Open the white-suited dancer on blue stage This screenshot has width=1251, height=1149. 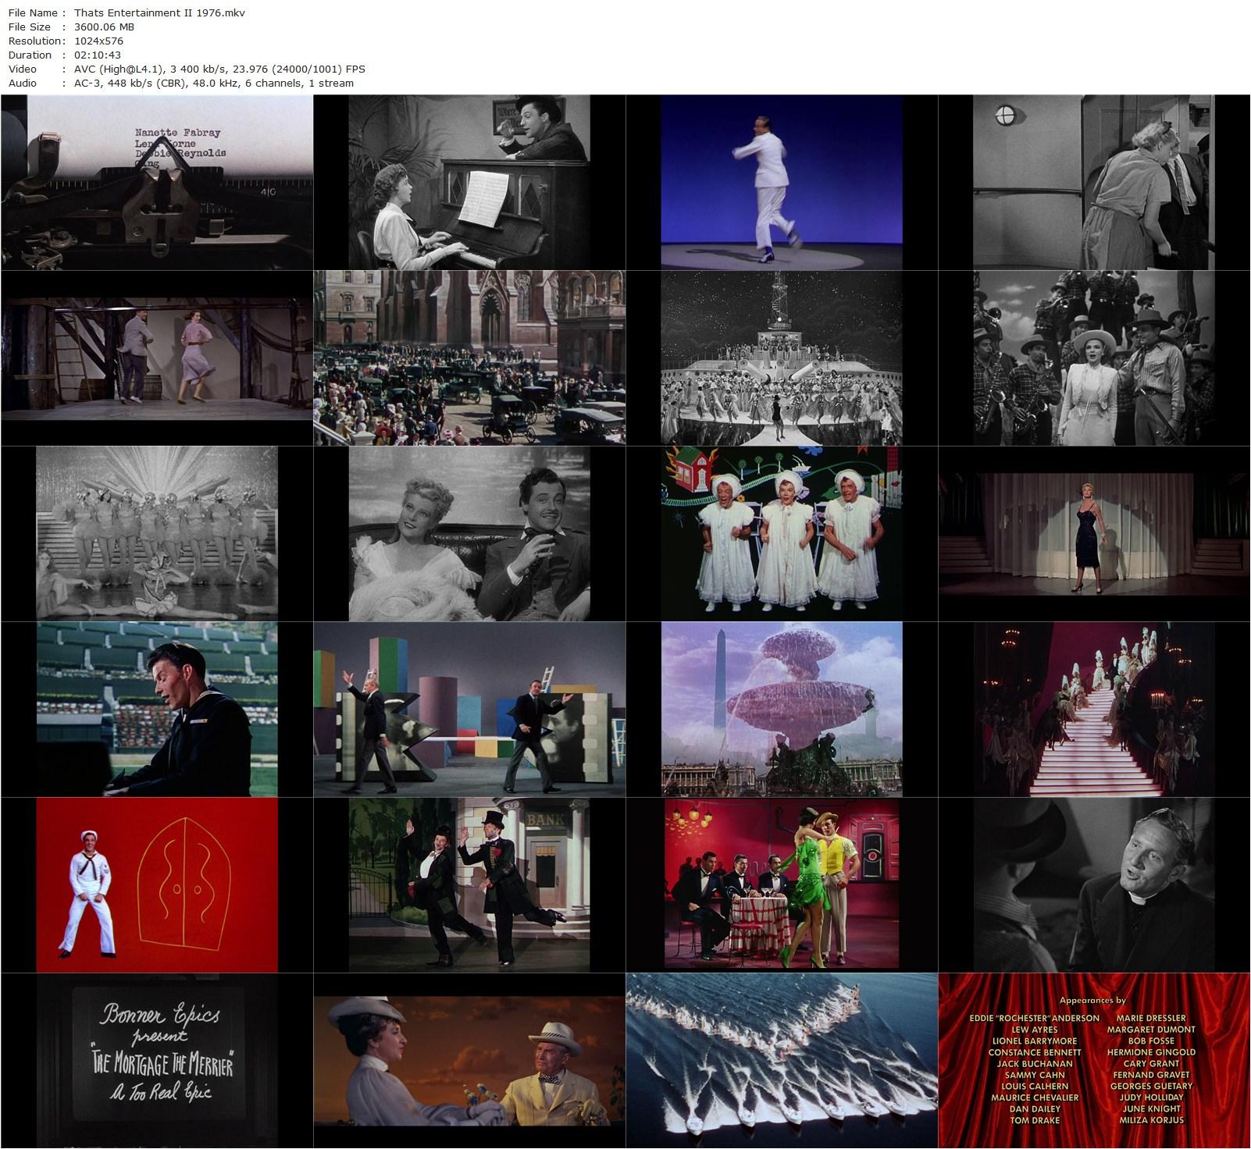tap(782, 183)
